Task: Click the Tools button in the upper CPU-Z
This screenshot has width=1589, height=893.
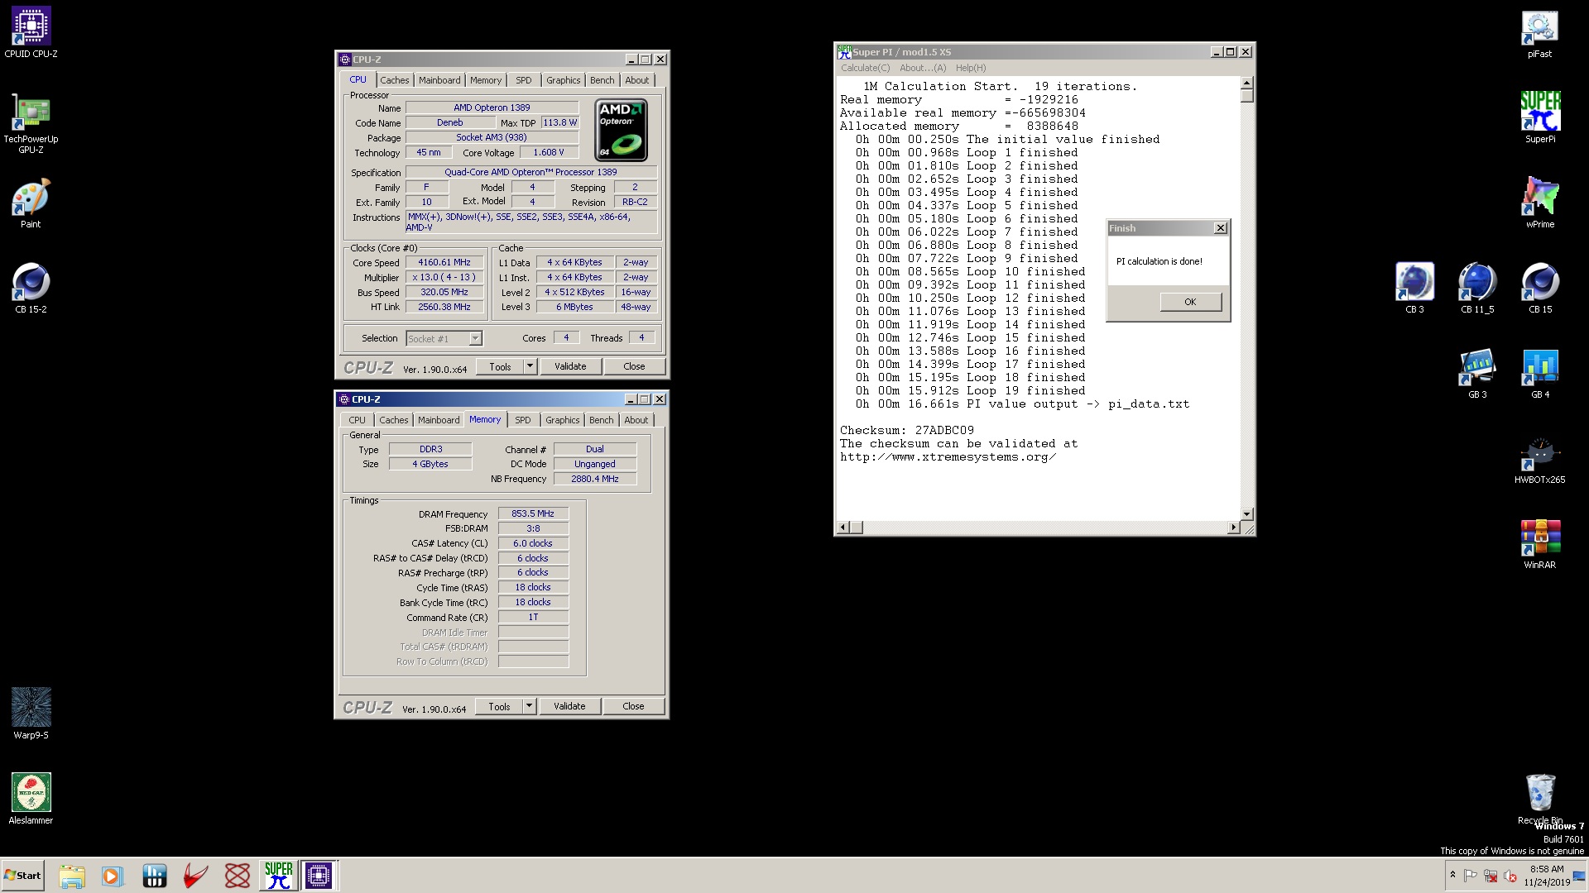Action: pos(501,366)
